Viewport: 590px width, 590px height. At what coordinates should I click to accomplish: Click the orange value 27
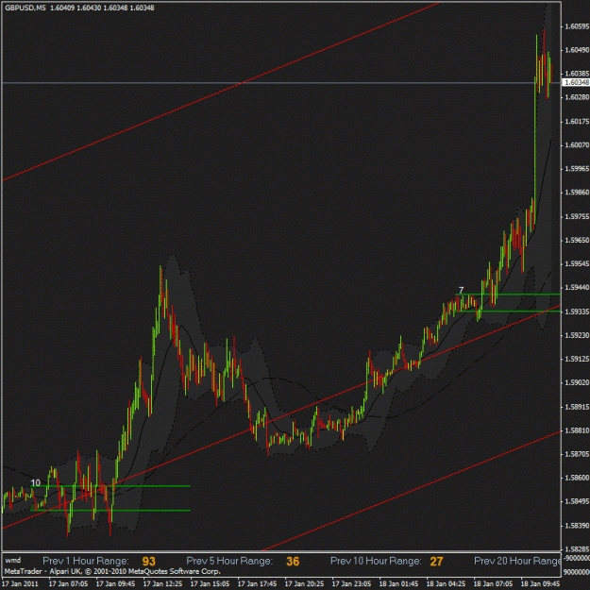[436, 562]
